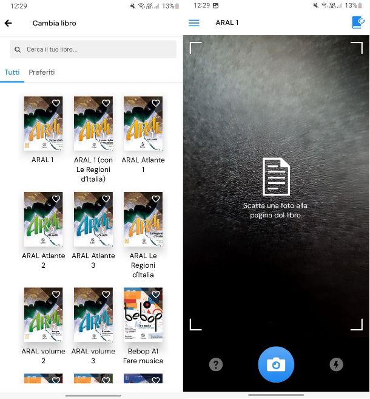Tap the image notification icon by 12:29
The image size is (370, 399).
[215, 5]
